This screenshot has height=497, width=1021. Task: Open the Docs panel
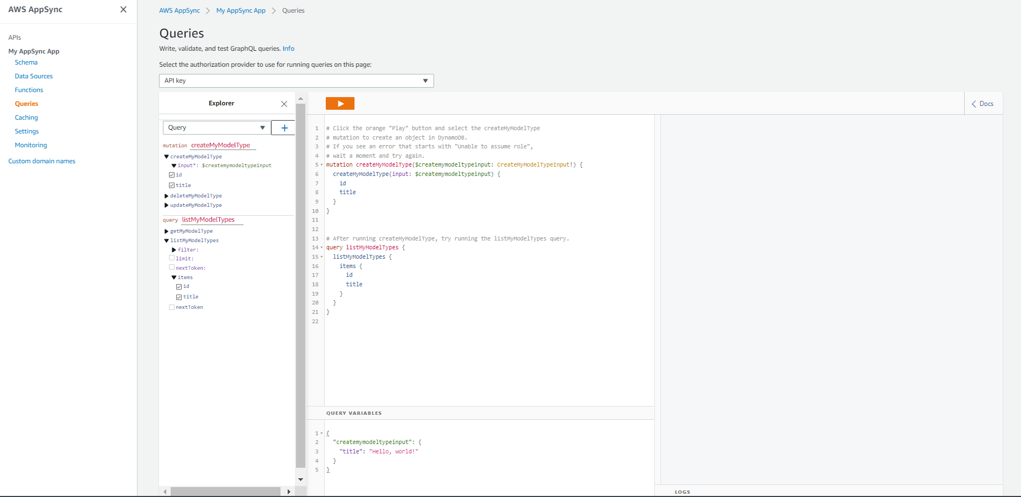982,104
